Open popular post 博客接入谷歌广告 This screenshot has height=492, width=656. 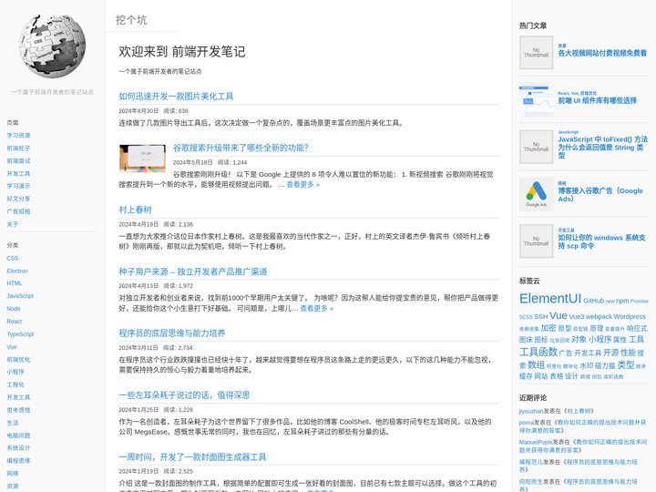(x=600, y=195)
